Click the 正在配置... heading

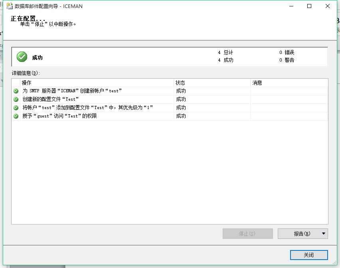coord(28,19)
